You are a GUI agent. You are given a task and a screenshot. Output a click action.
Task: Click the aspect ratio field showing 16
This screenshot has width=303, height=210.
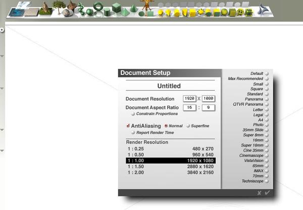pos(189,107)
